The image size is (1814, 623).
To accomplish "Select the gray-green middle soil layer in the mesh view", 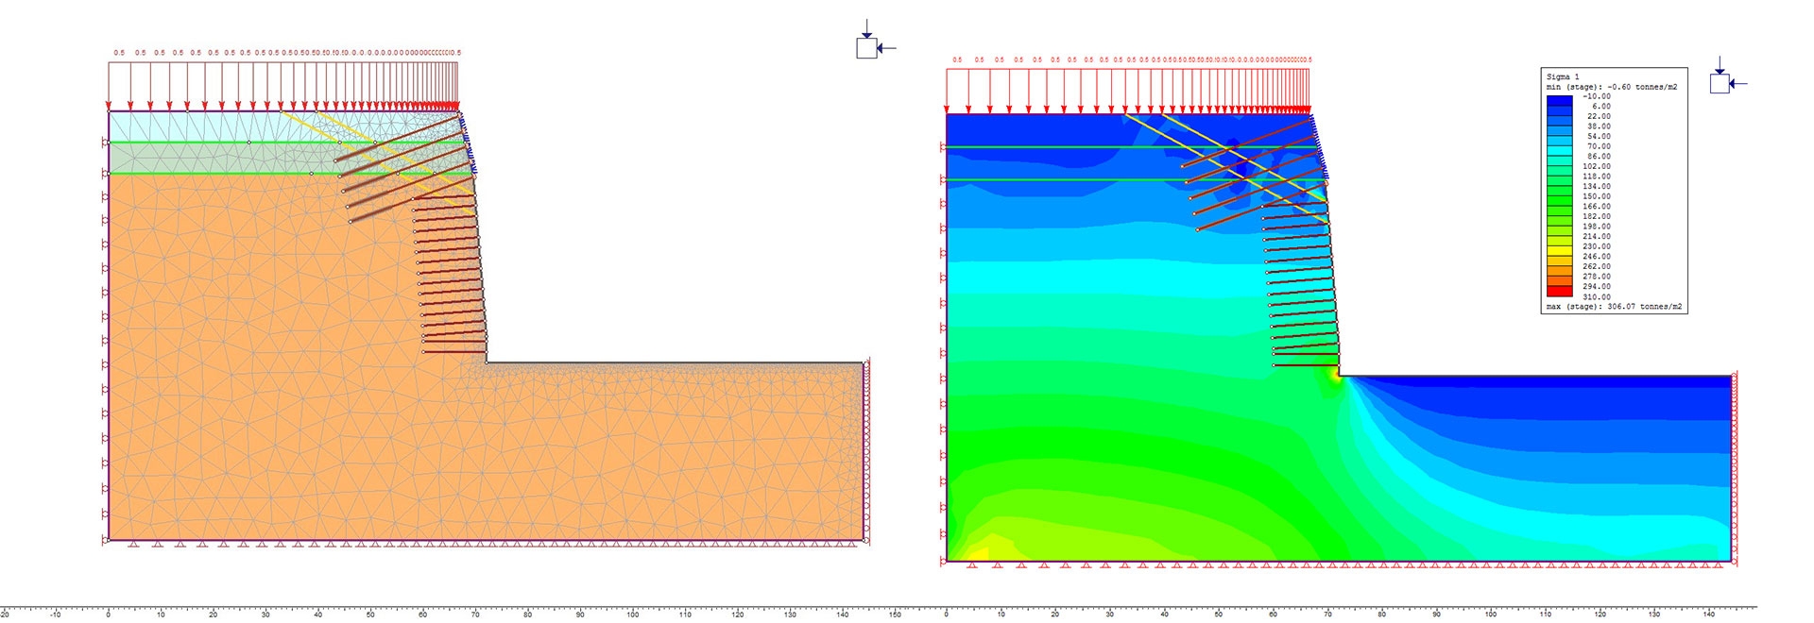I will [x=189, y=159].
